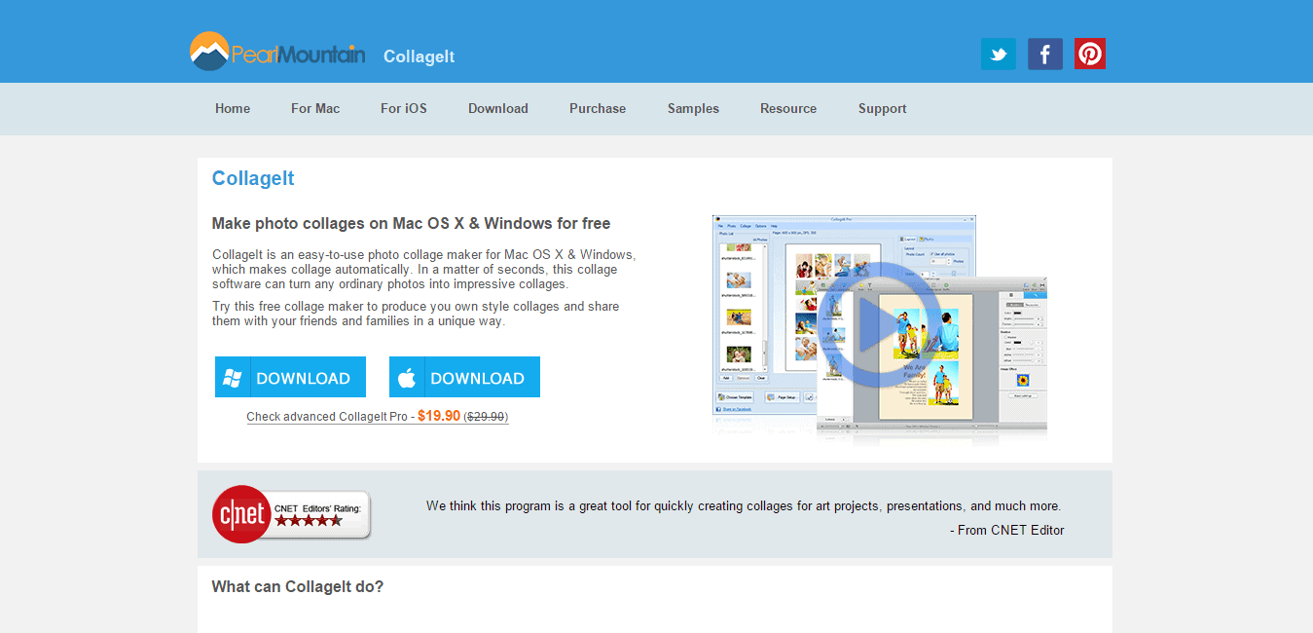1313x633 pixels.
Task: Open the PearlMountain logo homepage link
Action: point(277,52)
